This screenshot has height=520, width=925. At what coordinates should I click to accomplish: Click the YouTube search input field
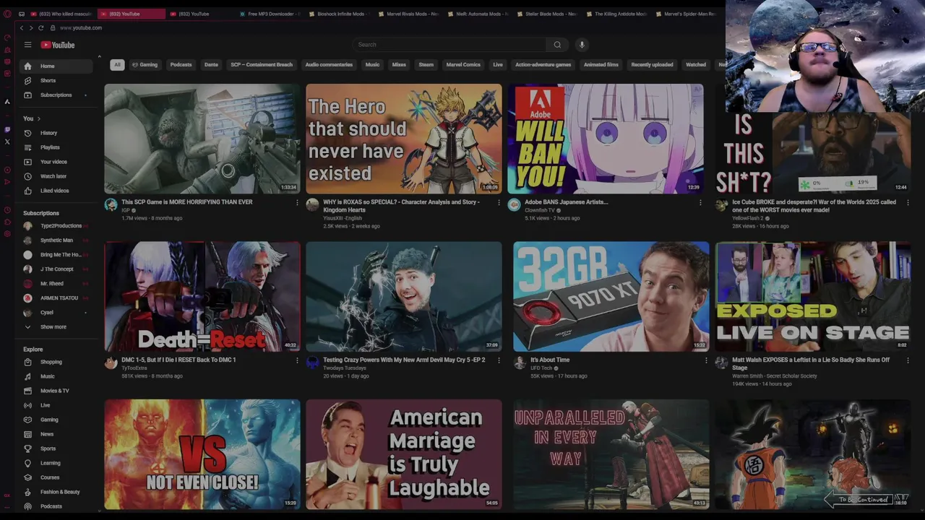[449, 45]
